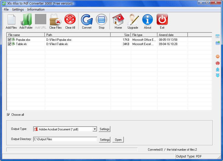
Task: Click the date 09-04-16 10:28
Action: tap(168, 44)
